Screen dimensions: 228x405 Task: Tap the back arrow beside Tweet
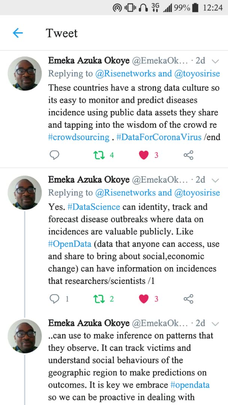tap(18, 33)
